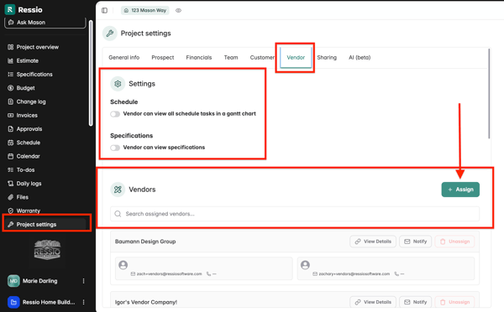Viewport: 504px width, 312px height.
Task: Click the Vendors section icon
Action: point(118,190)
